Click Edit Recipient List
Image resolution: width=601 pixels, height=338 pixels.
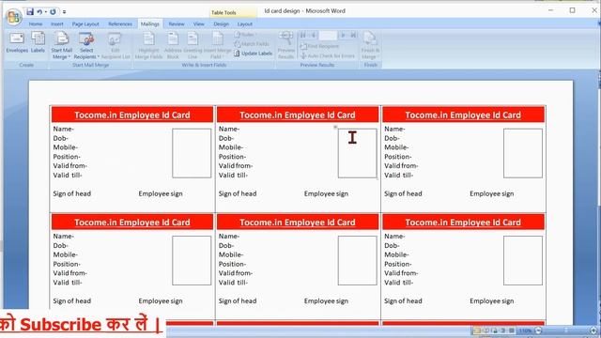click(116, 46)
